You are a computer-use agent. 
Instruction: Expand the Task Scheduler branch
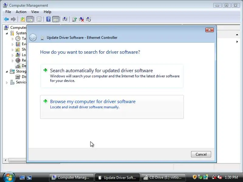tap(12, 39)
